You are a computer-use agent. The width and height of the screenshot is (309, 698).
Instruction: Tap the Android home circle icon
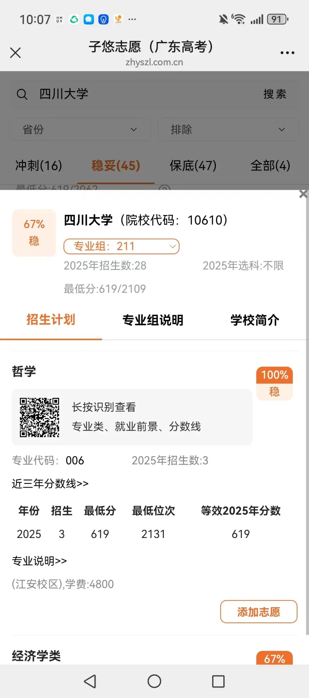(154, 681)
